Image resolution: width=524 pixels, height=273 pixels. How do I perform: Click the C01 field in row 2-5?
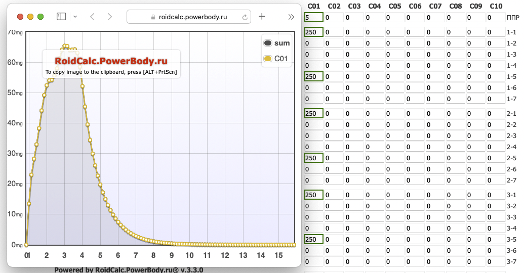pyautogui.click(x=313, y=158)
